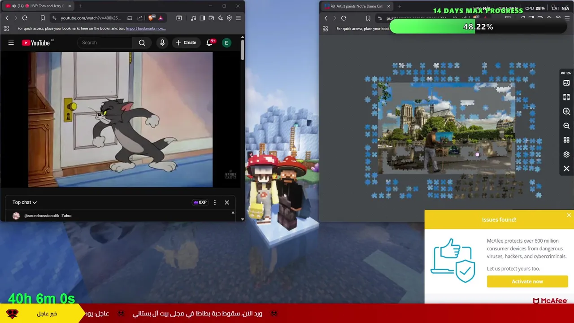Screen dimensions: 574x323
Task: Open the YouTube guide hamburger menu
Action: (11, 43)
